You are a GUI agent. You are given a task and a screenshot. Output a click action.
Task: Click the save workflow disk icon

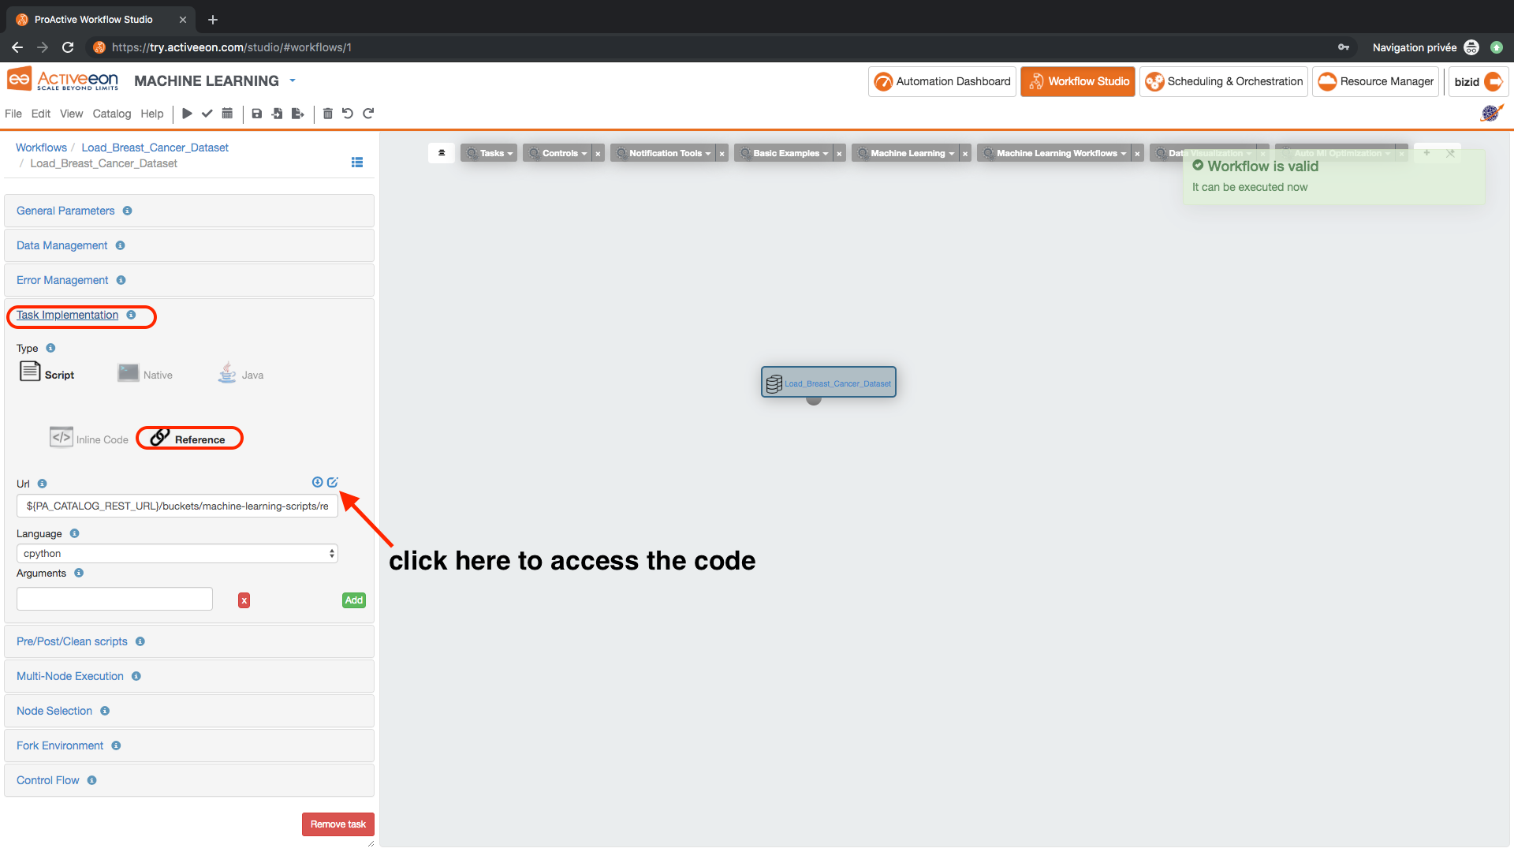[257, 114]
